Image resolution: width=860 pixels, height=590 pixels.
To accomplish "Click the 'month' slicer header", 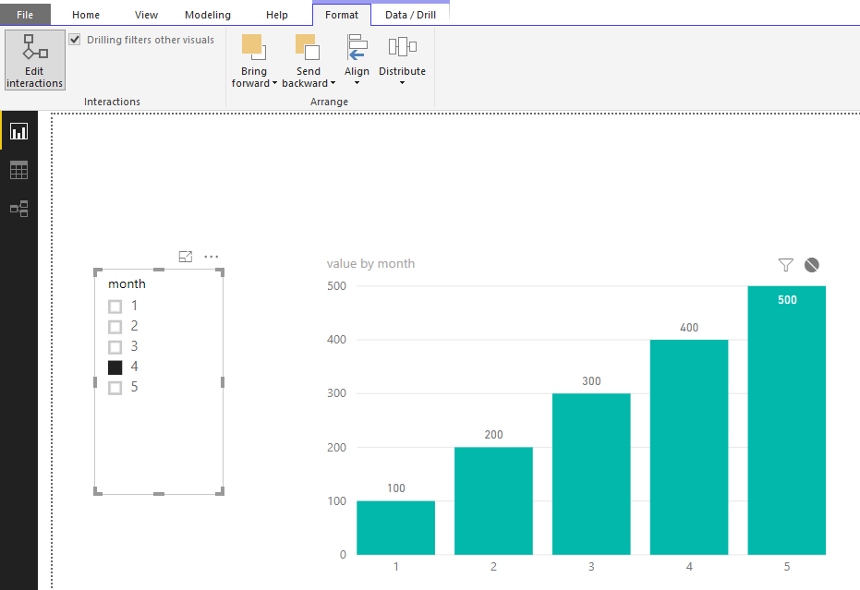I will click(x=127, y=283).
